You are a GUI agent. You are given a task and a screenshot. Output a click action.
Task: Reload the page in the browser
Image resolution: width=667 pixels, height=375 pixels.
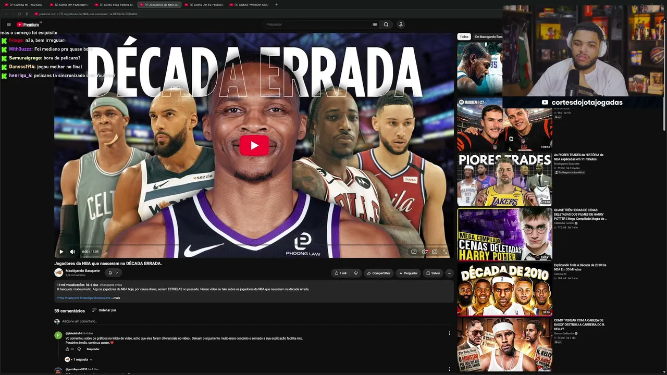20,14
